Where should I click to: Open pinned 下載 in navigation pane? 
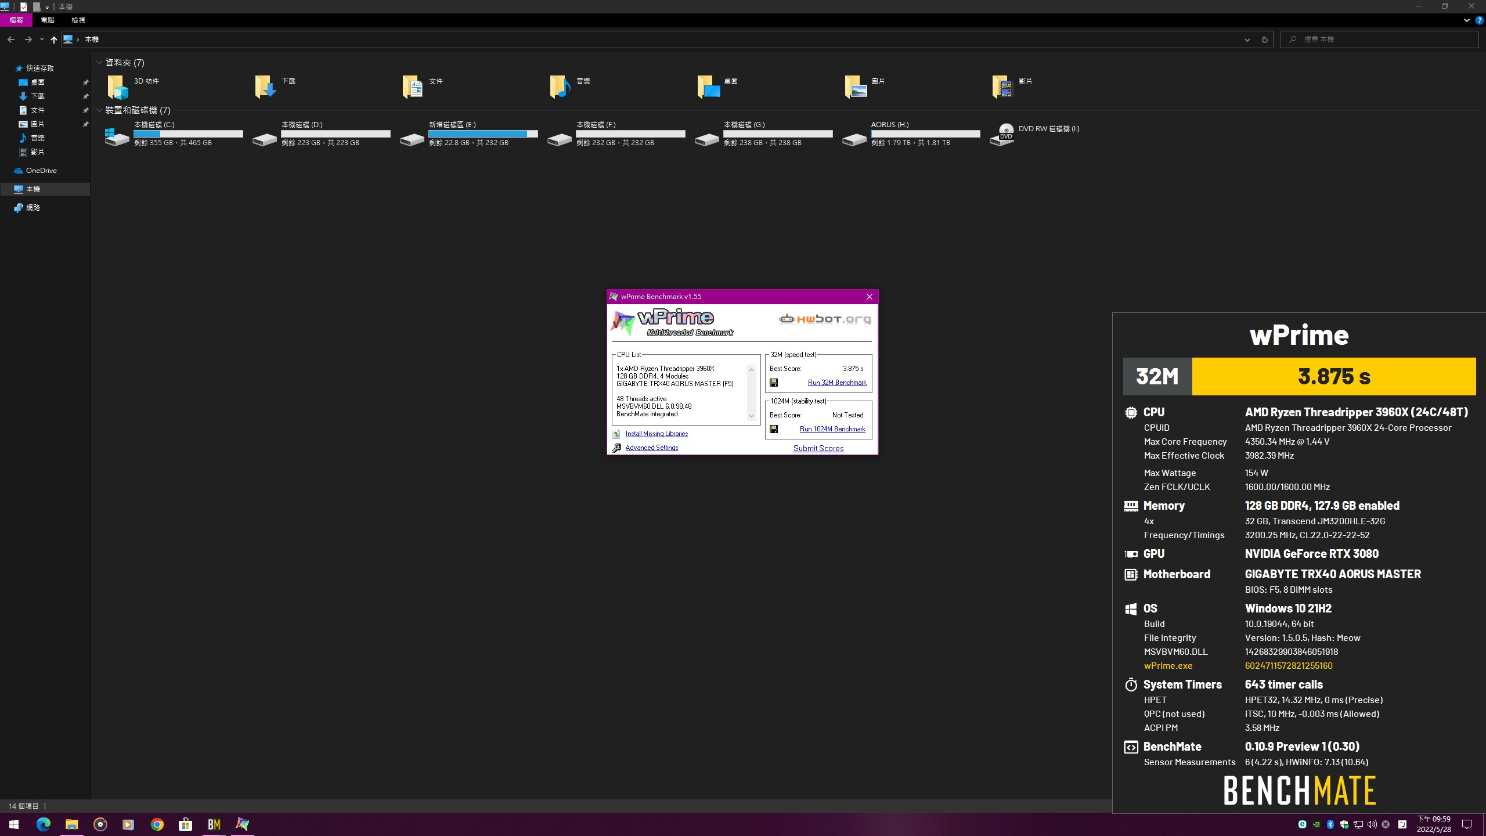[37, 96]
